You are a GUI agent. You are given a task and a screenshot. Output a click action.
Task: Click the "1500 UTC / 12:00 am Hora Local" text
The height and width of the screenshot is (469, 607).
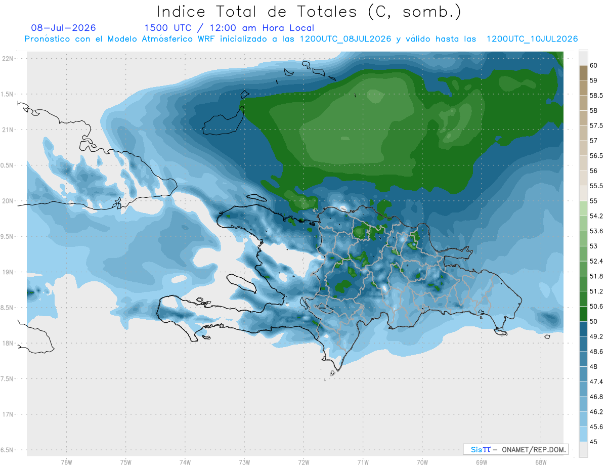[x=229, y=28]
